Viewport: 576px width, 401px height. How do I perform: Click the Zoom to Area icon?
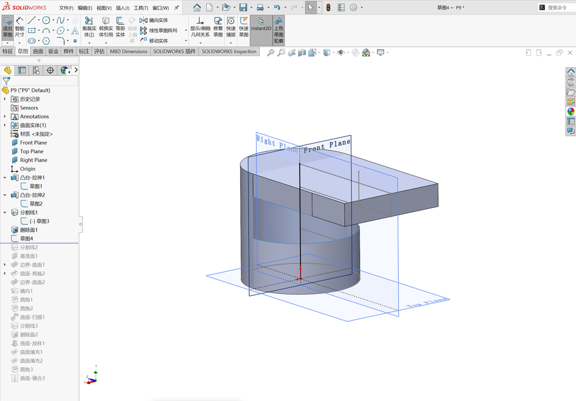click(281, 53)
